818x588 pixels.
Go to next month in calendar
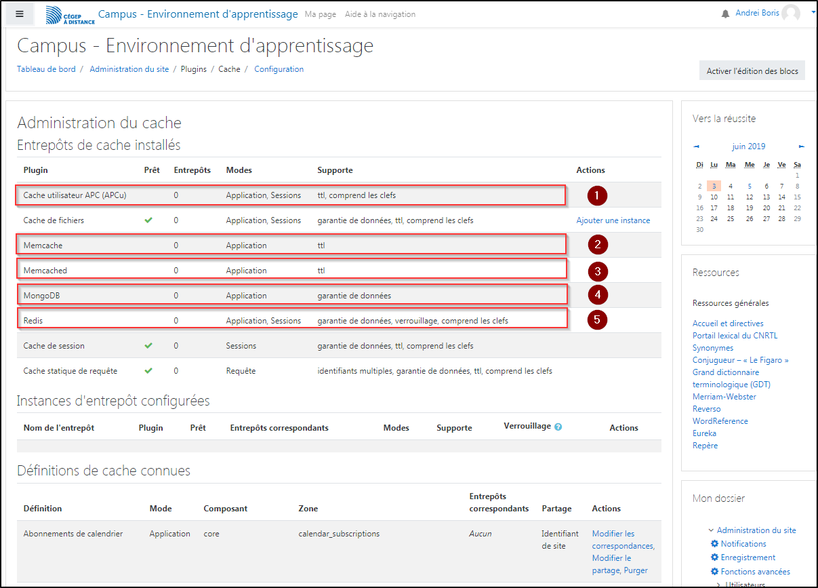tap(802, 146)
